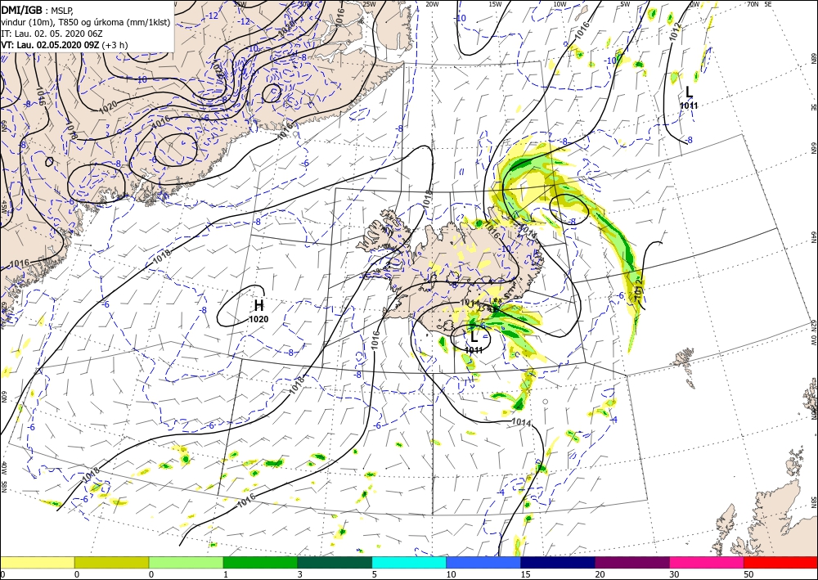Viewport: 818px width, 580px height.
Task: Click the '1020' value under the H marker
Action: click(x=258, y=319)
